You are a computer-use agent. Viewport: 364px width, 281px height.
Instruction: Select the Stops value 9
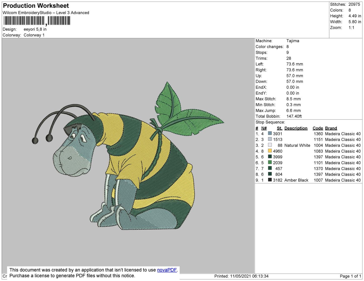(288, 53)
